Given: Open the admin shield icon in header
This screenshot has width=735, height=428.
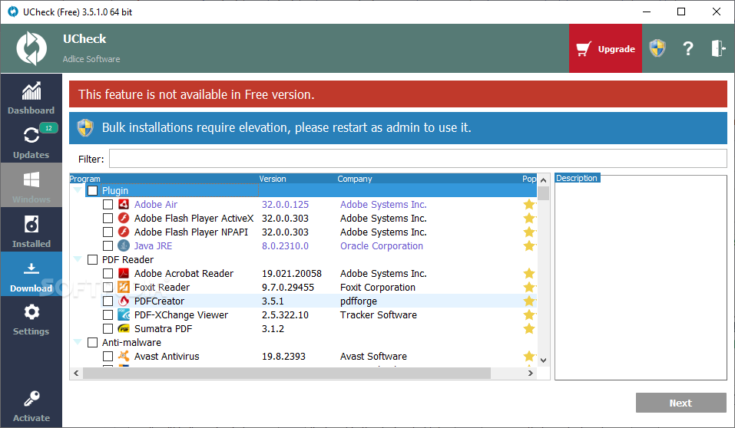Looking at the screenshot, I should pyautogui.click(x=657, y=48).
